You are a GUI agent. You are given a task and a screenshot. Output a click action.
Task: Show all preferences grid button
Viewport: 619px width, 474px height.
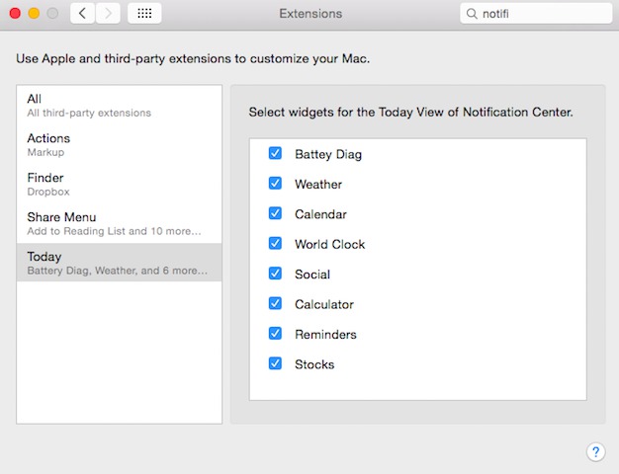click(x=145, y=14)
